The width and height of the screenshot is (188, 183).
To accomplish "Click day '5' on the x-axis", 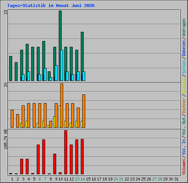I will [x=34, y=179].
